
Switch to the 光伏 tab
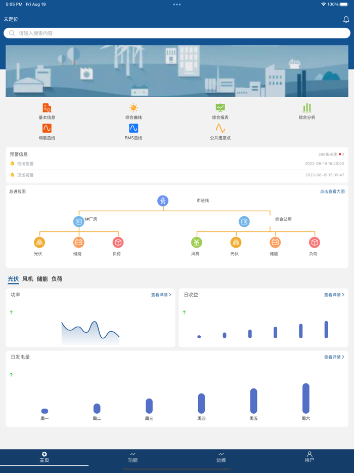(13, 279)
